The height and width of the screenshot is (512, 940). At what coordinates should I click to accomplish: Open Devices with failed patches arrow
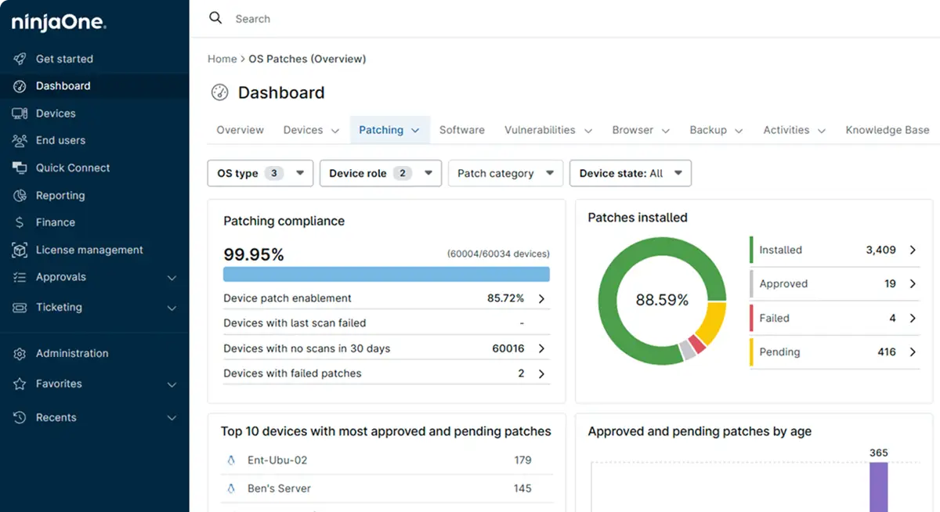click(541, 374)
